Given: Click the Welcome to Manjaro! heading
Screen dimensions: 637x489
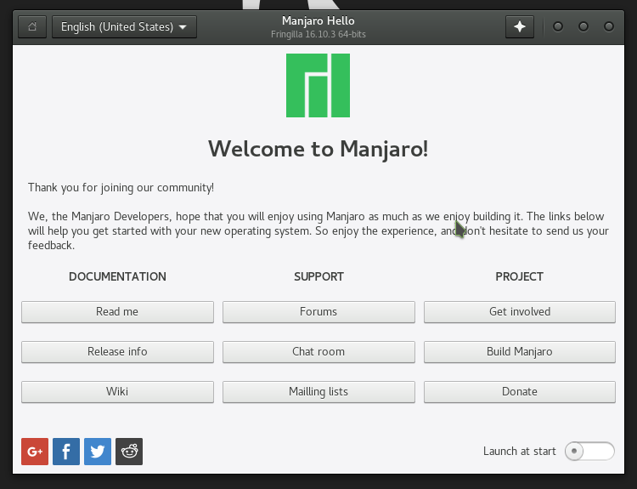Looking at the screenshot, I should [x=318, y=149].
